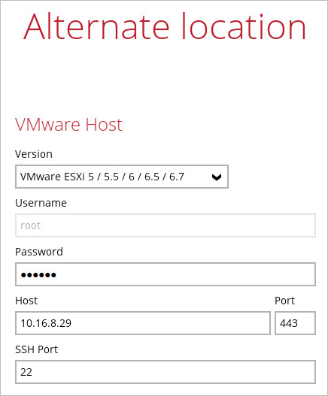Open the Version dropdown arrow
328x396 pixels.
point(217,177)
